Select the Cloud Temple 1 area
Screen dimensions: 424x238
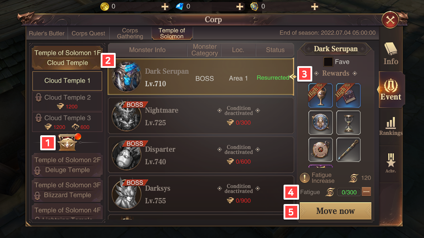pos(67,81)
